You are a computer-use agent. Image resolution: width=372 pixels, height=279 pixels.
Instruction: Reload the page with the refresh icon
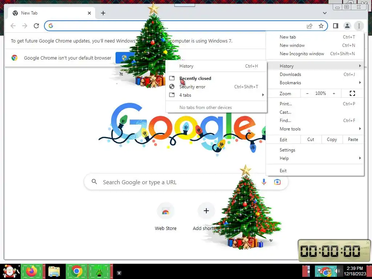[36, 26]
